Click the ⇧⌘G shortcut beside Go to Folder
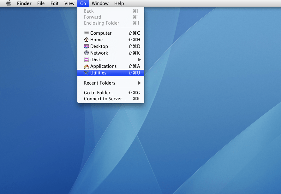The image size is (281, 194). (134, 93)
